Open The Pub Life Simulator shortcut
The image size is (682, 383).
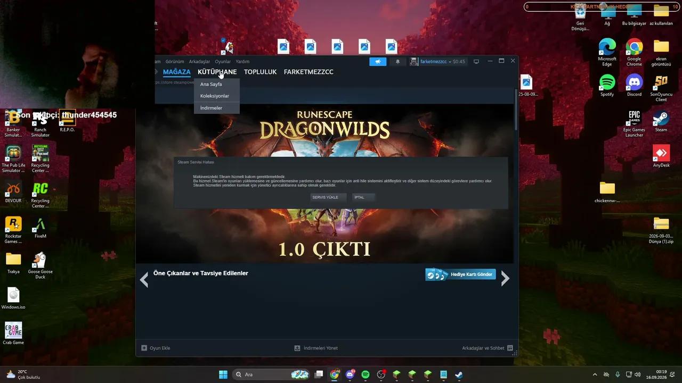pos(13,159)
